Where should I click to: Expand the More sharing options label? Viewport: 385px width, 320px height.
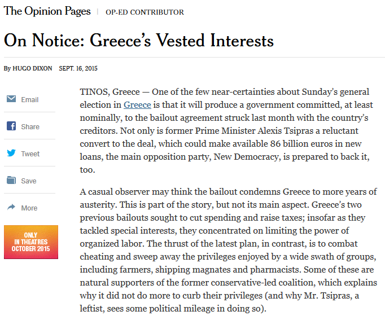point(29,208)
